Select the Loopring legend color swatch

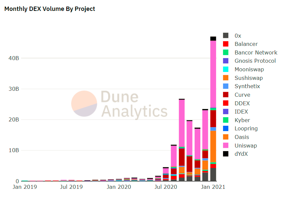pos(225,128)
